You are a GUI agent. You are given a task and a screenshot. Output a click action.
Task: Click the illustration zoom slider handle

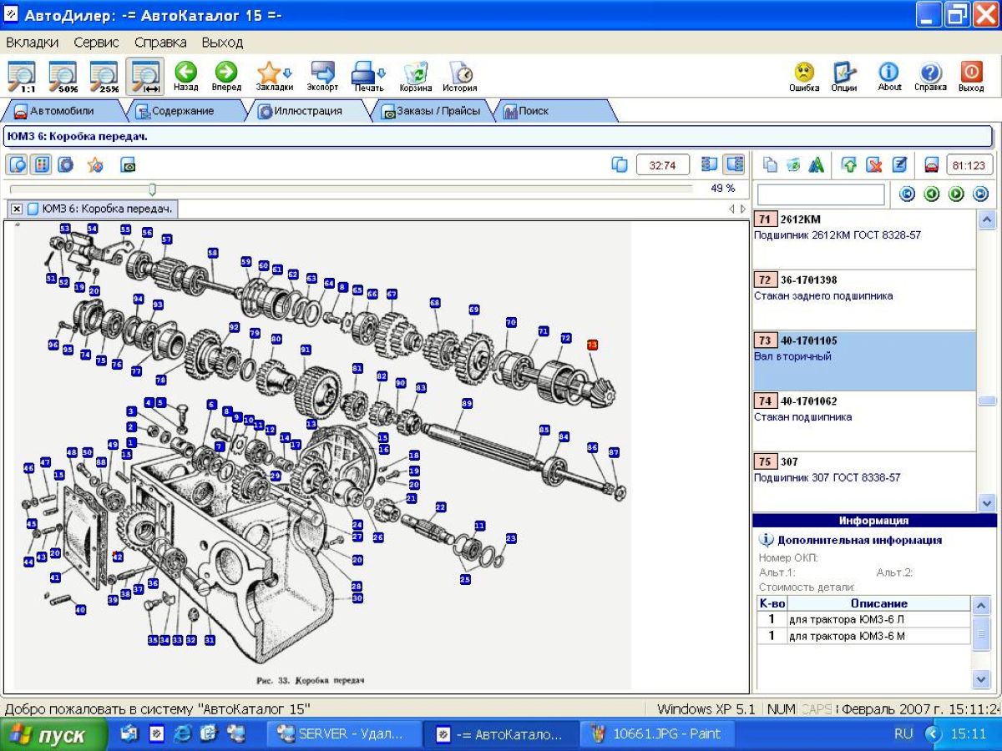pyautogui.click(x=152, y=189)
